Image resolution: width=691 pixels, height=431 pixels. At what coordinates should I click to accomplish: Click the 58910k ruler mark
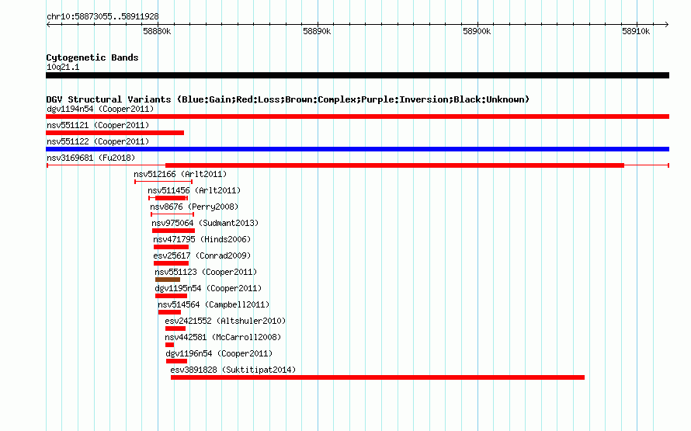point(636,31)
